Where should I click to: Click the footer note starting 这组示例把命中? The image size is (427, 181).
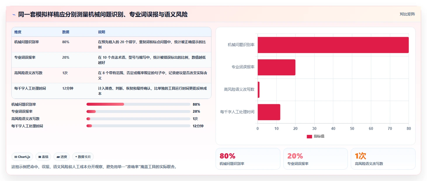94,167
